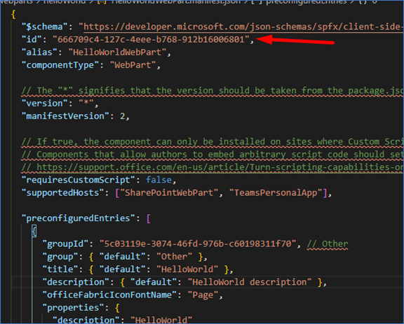404x324 pixels.
Task: Click the "requiresCustomScript" key
Action: pos(79,180)
